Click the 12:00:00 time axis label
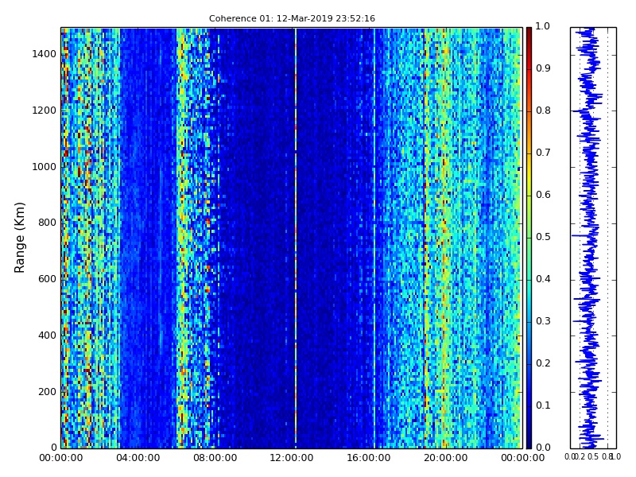The image size is (636, 477). pos(292,459)
